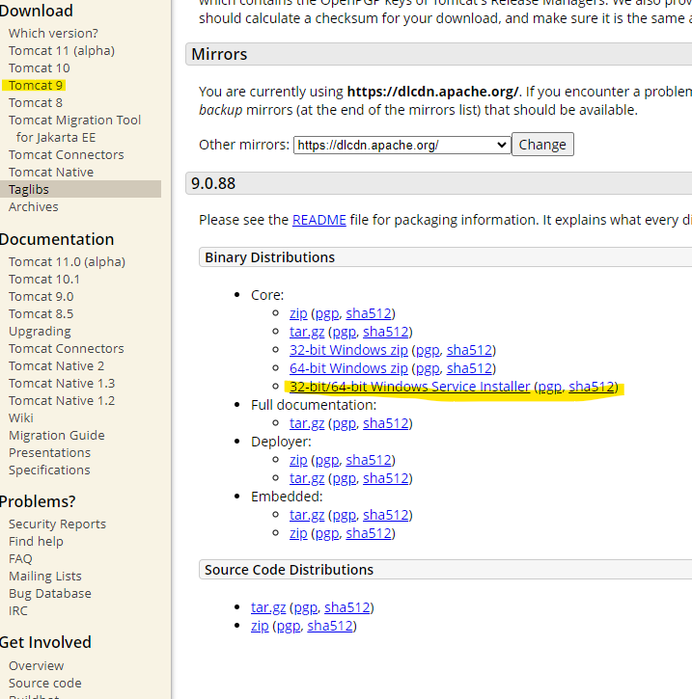Open the IRC link
The width and height of the screenshot is (692, 699).
click(17, 611)
